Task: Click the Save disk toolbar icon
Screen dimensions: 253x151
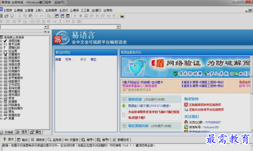Action: pyautogui.click(x=12, y=16)
